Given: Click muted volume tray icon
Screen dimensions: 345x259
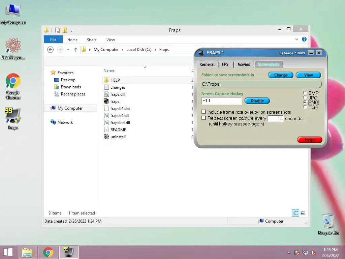Looking at the screenshot, I should tap(313, 253).
